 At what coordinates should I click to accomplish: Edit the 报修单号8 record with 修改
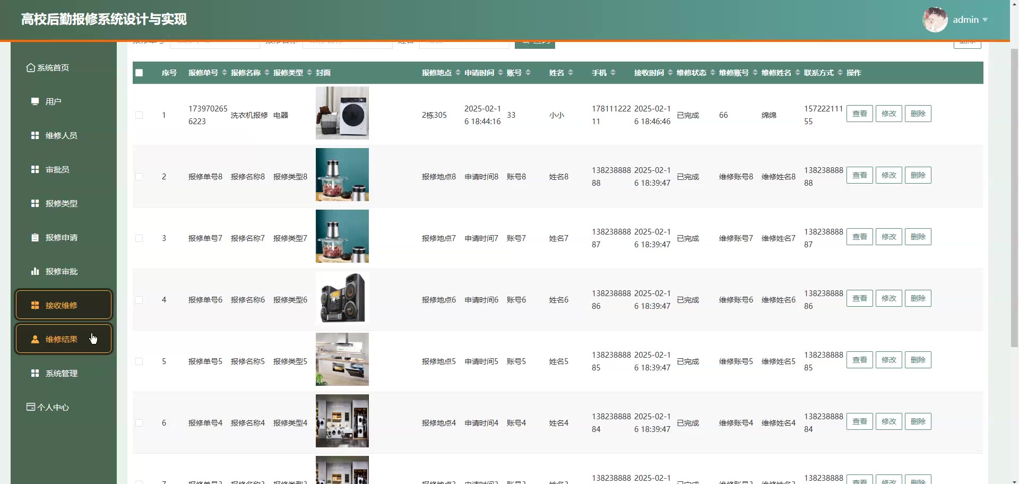click(889, 175)
